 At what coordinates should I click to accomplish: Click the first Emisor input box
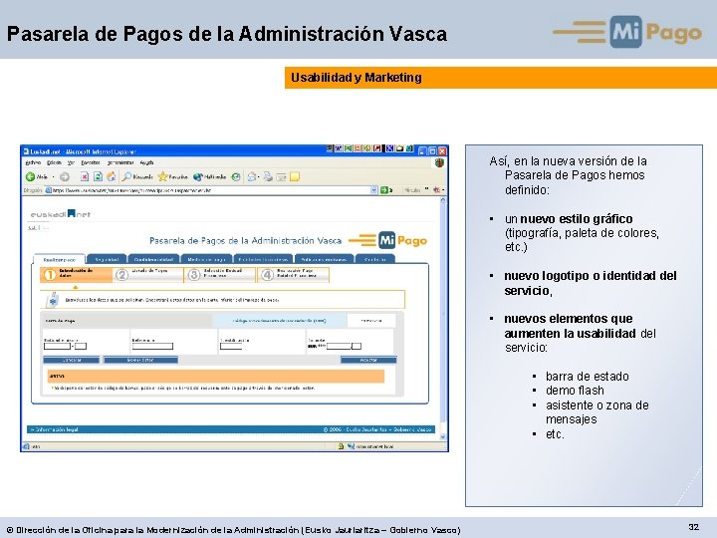(x=57, y=347)
